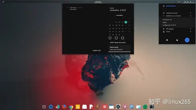This screenshot has height=110, width=196.
Task: Select highlighted day 04 in calendar
Action: coord(126,22)
